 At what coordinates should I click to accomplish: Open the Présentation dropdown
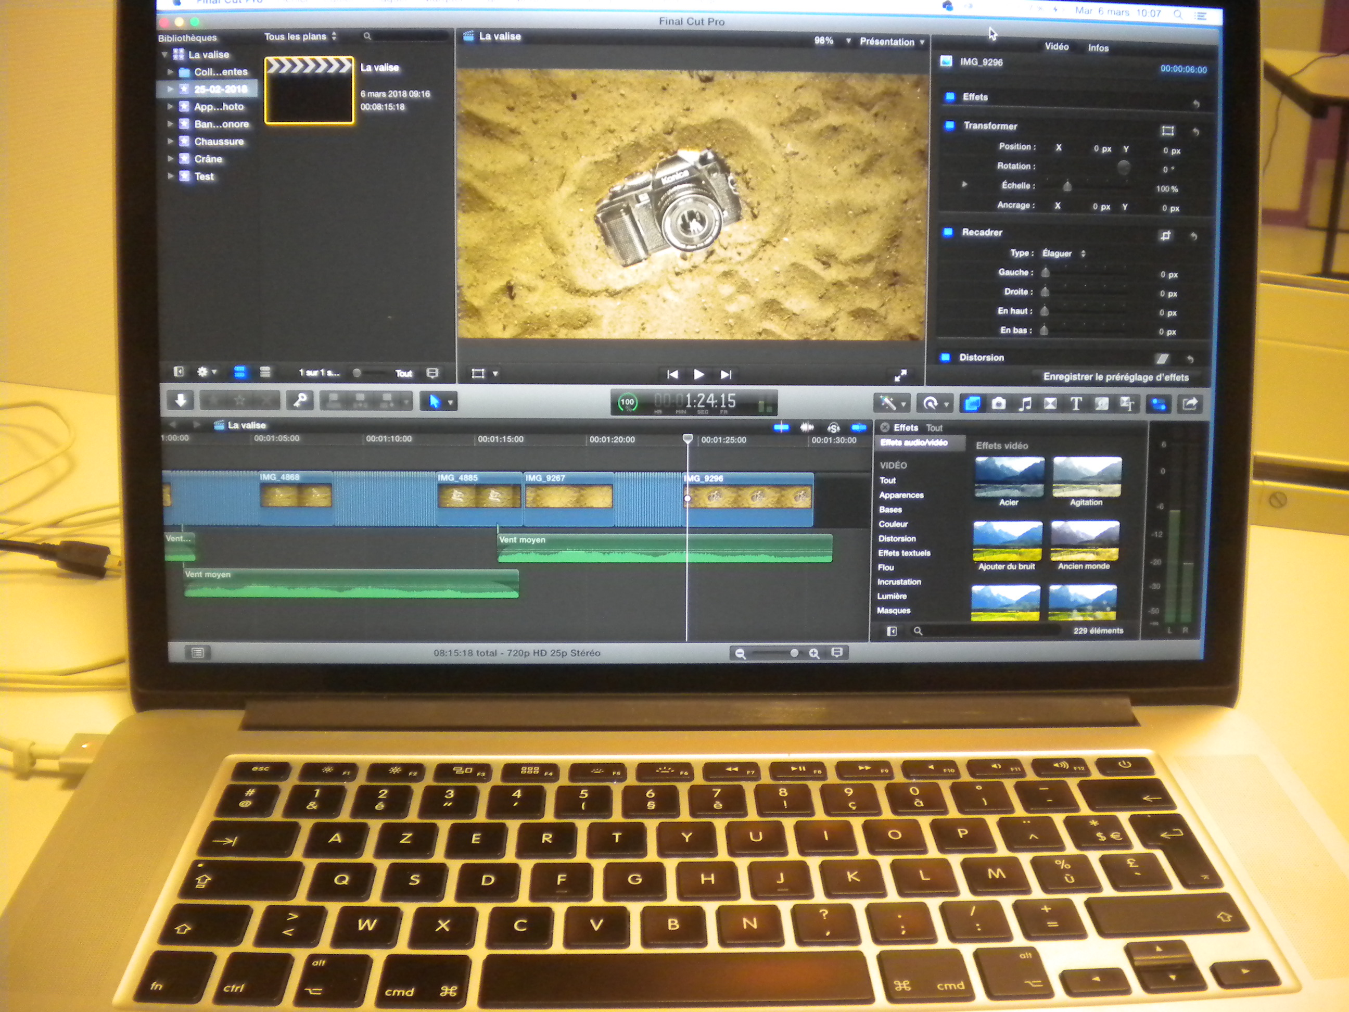click(892, 42)
